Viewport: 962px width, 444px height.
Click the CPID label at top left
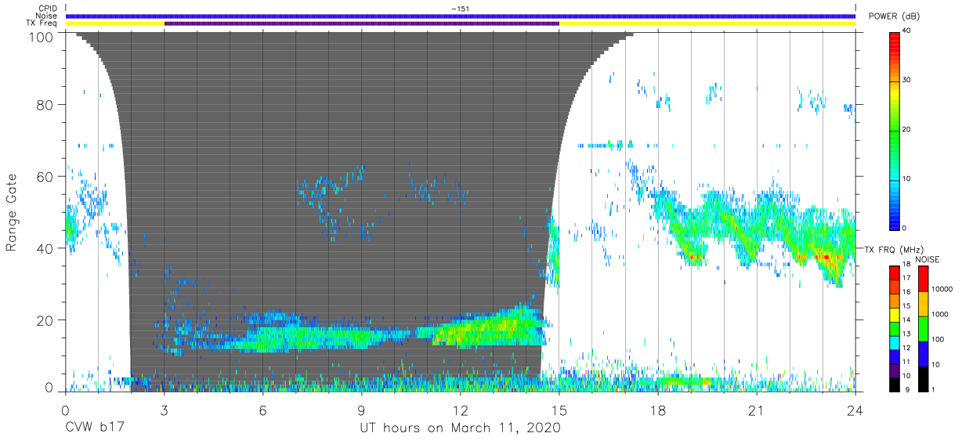[49, 8]
